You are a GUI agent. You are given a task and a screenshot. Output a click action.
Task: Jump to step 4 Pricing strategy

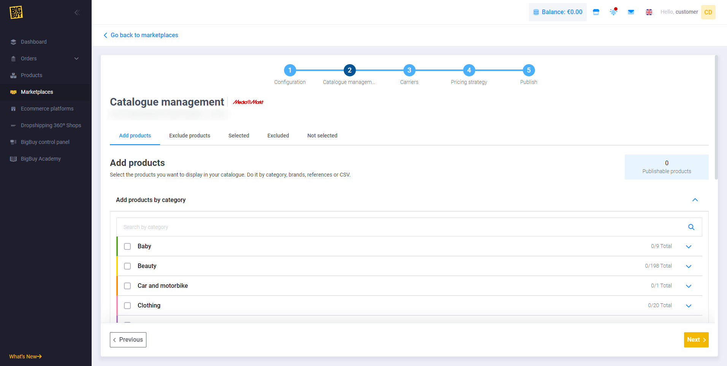click(x=469, y=70)
